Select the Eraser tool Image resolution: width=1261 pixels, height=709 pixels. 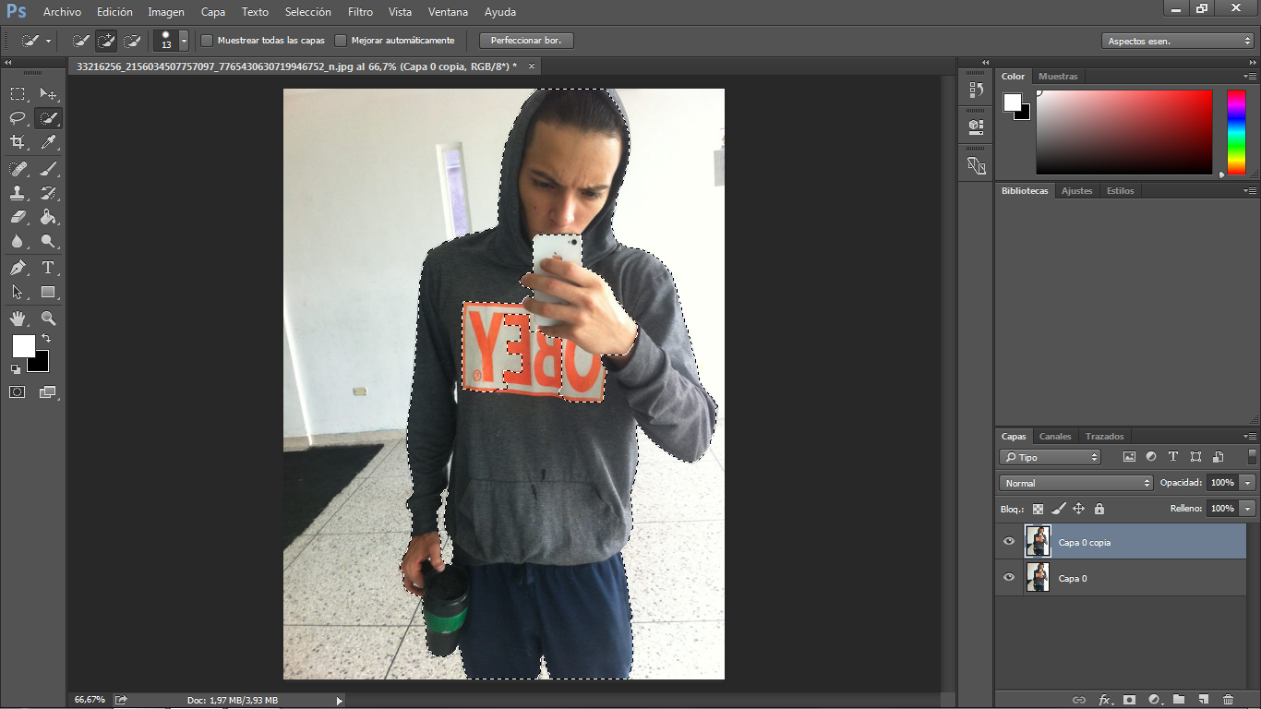click(18, 217)
